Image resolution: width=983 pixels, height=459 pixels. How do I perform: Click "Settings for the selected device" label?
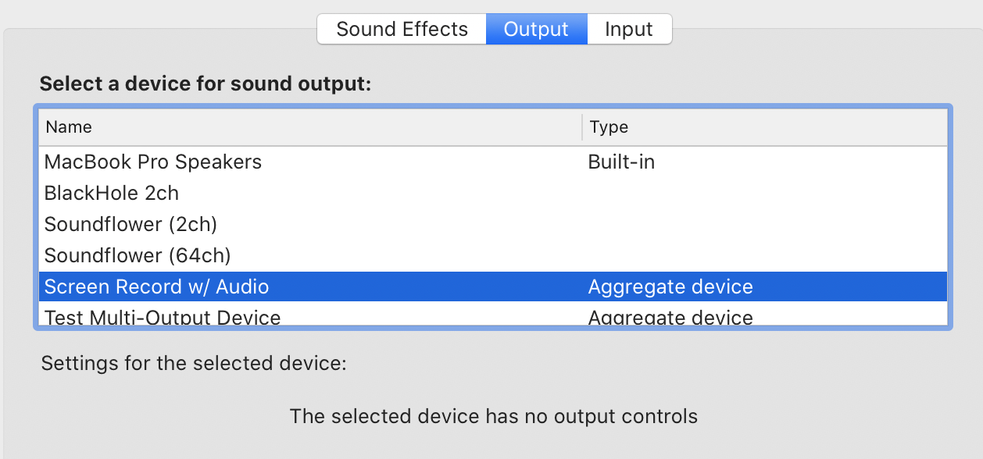pyautogui.click(x=193, y=363)
